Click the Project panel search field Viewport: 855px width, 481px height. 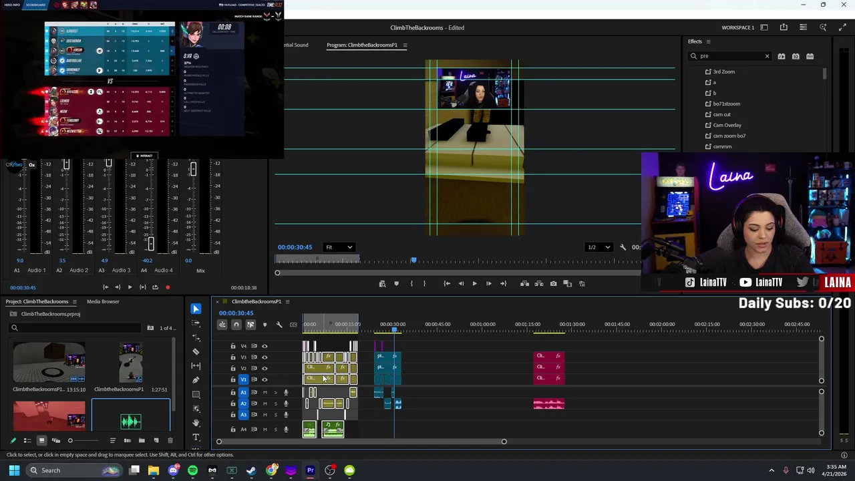pos(75,328)
